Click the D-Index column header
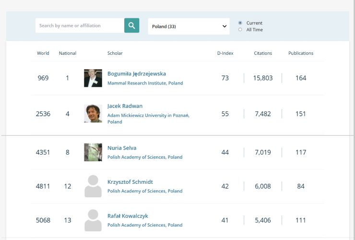Image resolution: width=355 pixels, height=240 pixels. click(x=225, y=53)
